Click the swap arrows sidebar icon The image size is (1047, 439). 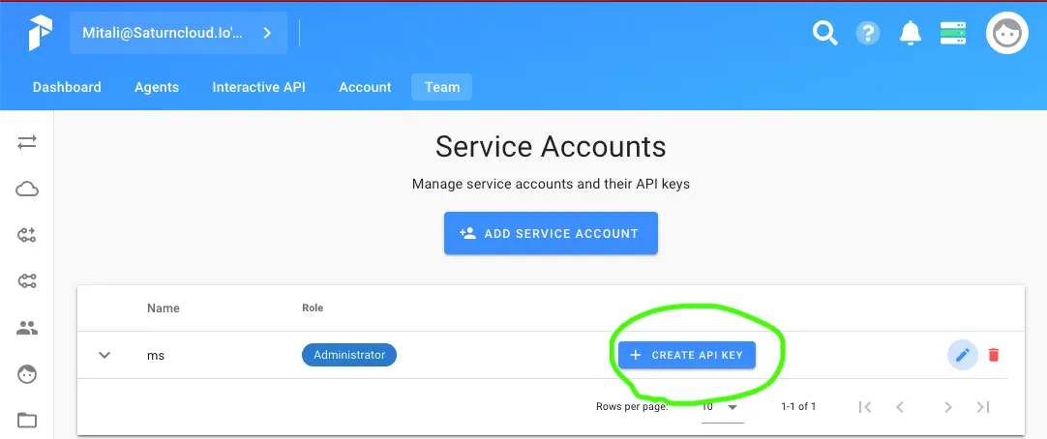[27, 142]
